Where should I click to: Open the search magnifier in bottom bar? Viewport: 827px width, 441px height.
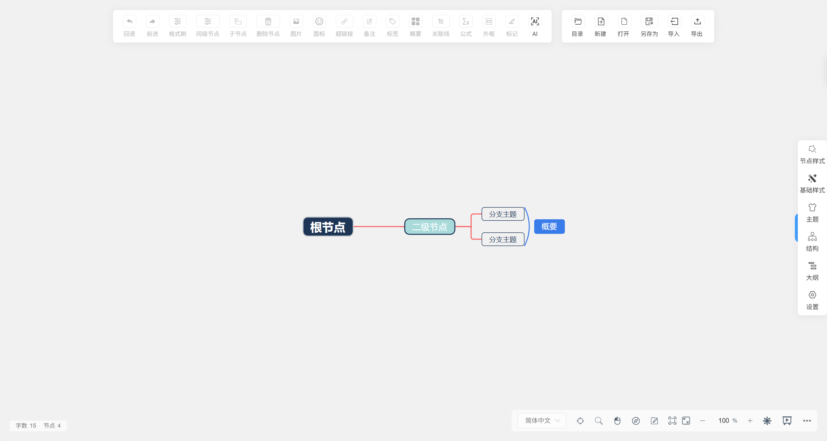[x=599, y=421]
